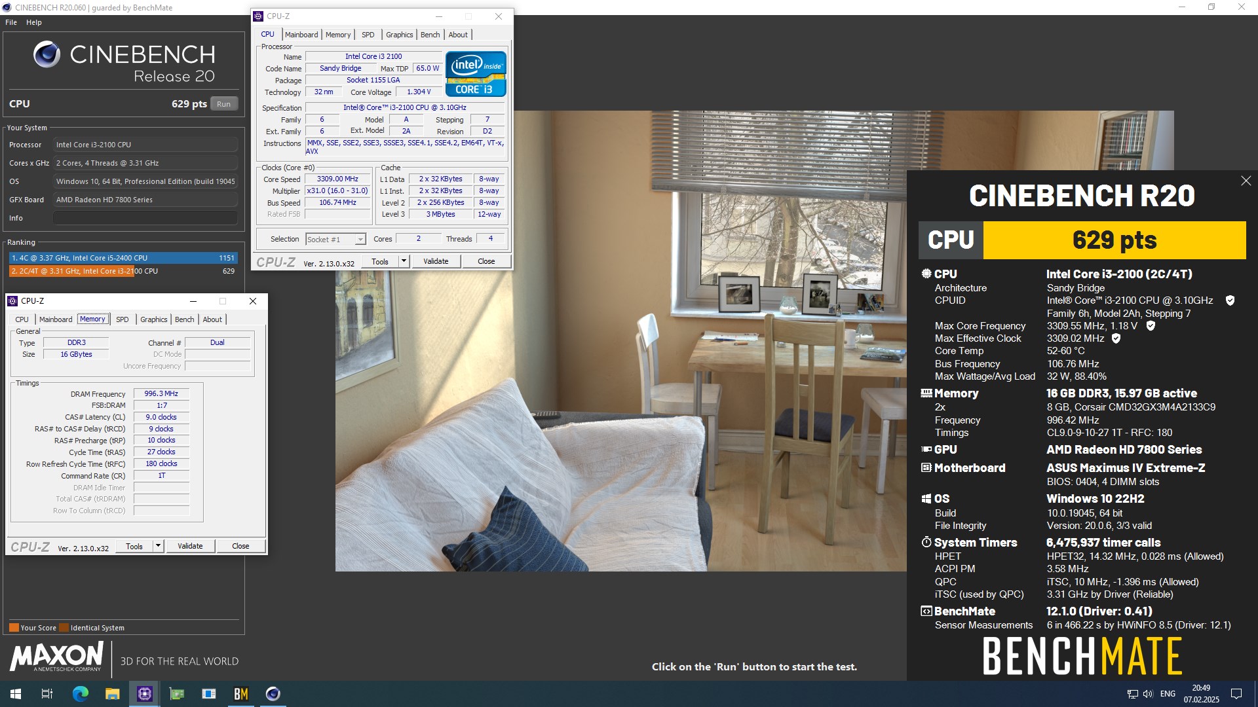Switch to the Cinebench taskbar icon
Image resolution: width=1258 pixels, height=707 pixels.
[273, 694]
